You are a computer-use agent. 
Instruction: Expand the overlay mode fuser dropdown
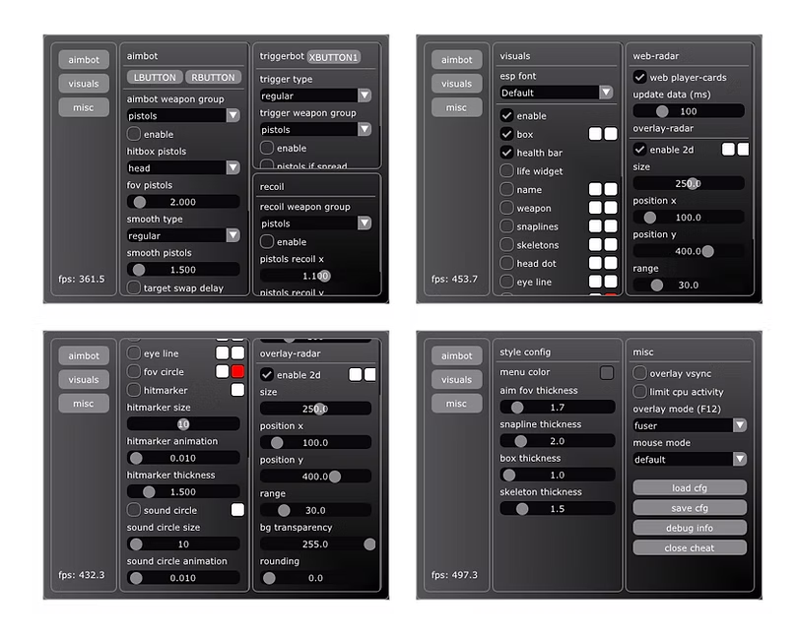690,425
